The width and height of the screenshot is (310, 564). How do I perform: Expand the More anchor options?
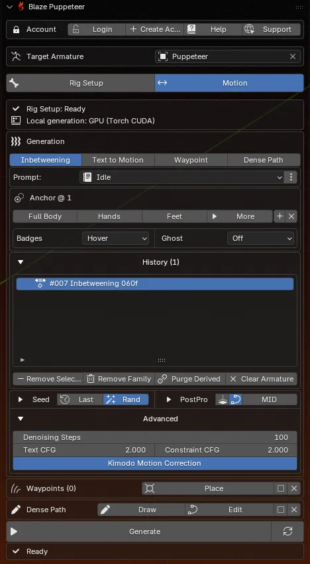tap(240, 216)
